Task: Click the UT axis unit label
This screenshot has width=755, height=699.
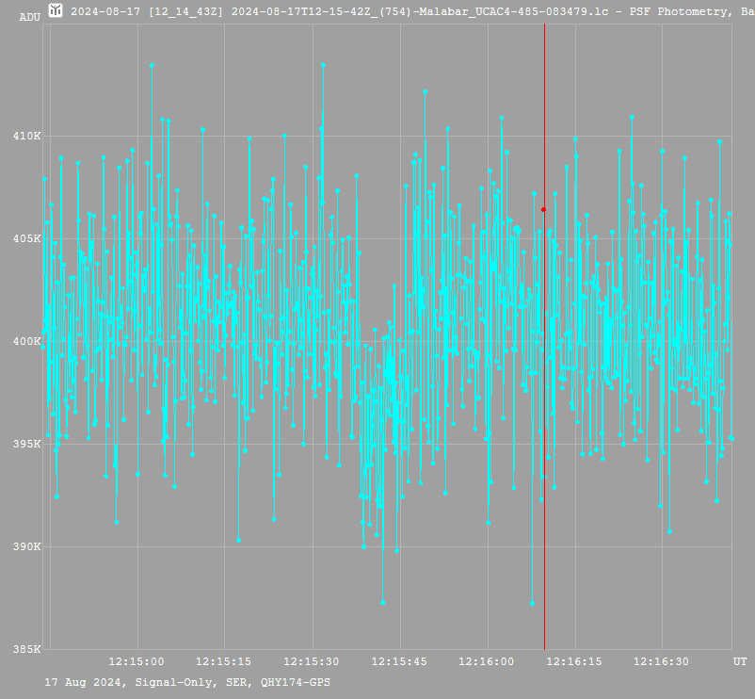Action: [740, 661]
